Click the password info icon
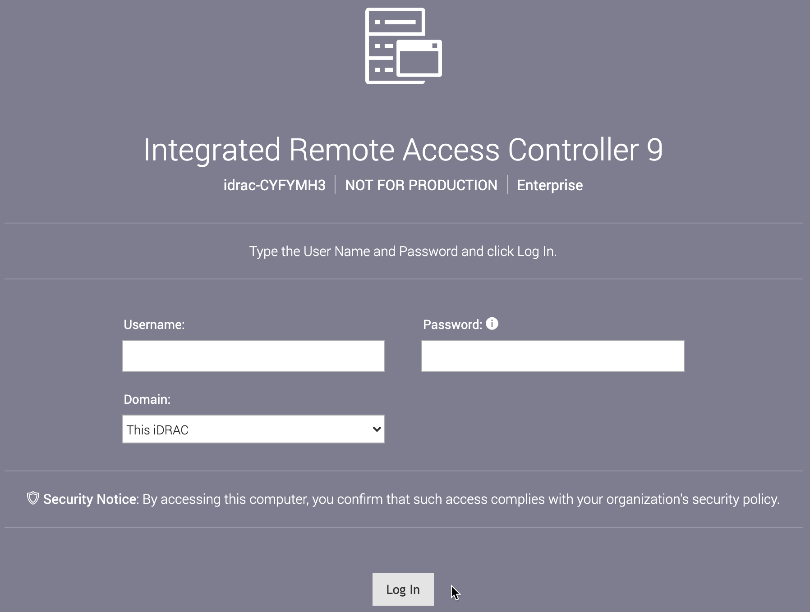Image resolution: width=810 pixels, height=612 pixels. [492, 324]
